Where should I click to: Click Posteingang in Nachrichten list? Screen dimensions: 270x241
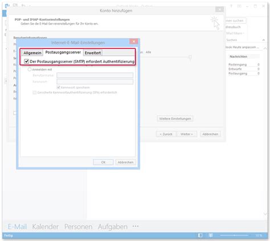[238, 64]
